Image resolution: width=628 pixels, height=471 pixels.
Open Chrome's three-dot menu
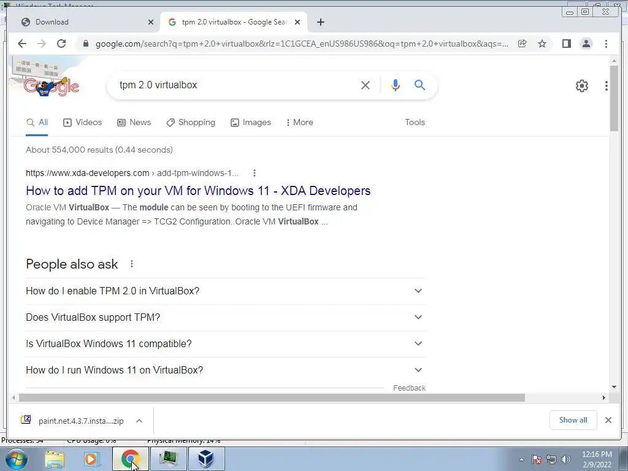[607, 44]
